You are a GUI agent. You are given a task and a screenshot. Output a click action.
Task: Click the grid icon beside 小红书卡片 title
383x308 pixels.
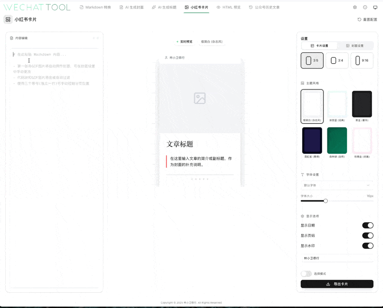coord(8,20)
